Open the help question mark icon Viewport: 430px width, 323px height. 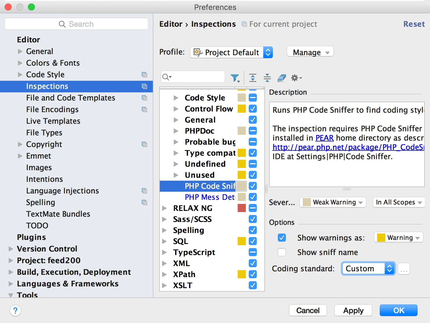[x=15, y=311]
